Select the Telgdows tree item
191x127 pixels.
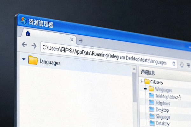point(163,103)
